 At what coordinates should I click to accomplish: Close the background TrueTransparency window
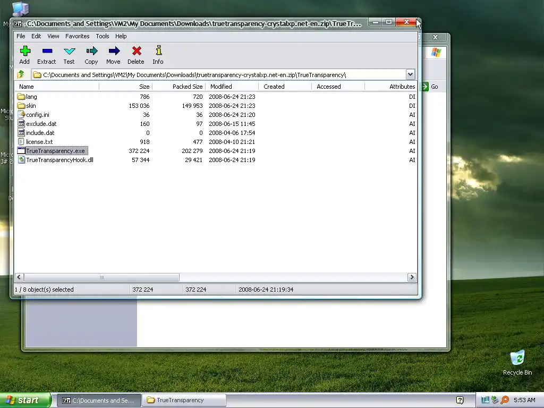(436, 37)
